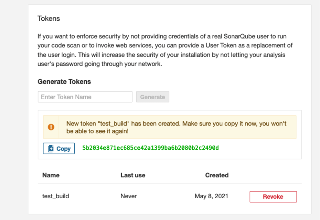Revoke the test_build token
This screenshot has width=320, height=220.
click(273, 197)
